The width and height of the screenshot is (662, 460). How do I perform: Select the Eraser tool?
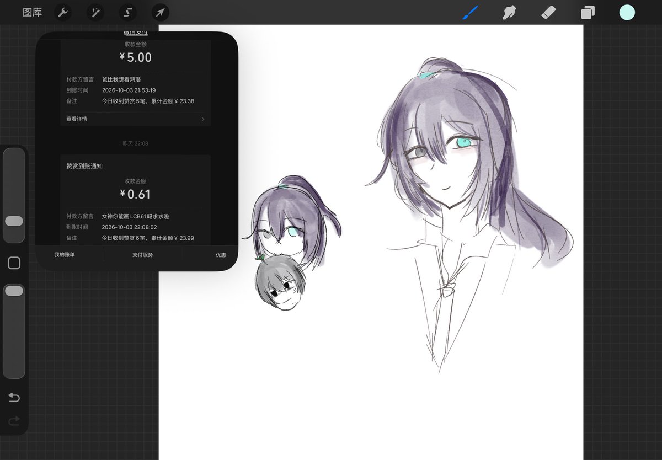[x=548, y=12]
